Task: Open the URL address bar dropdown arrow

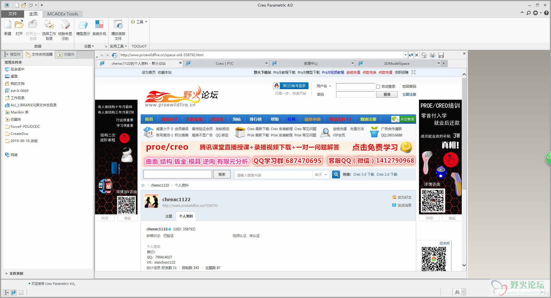Action: coord(406,55)
